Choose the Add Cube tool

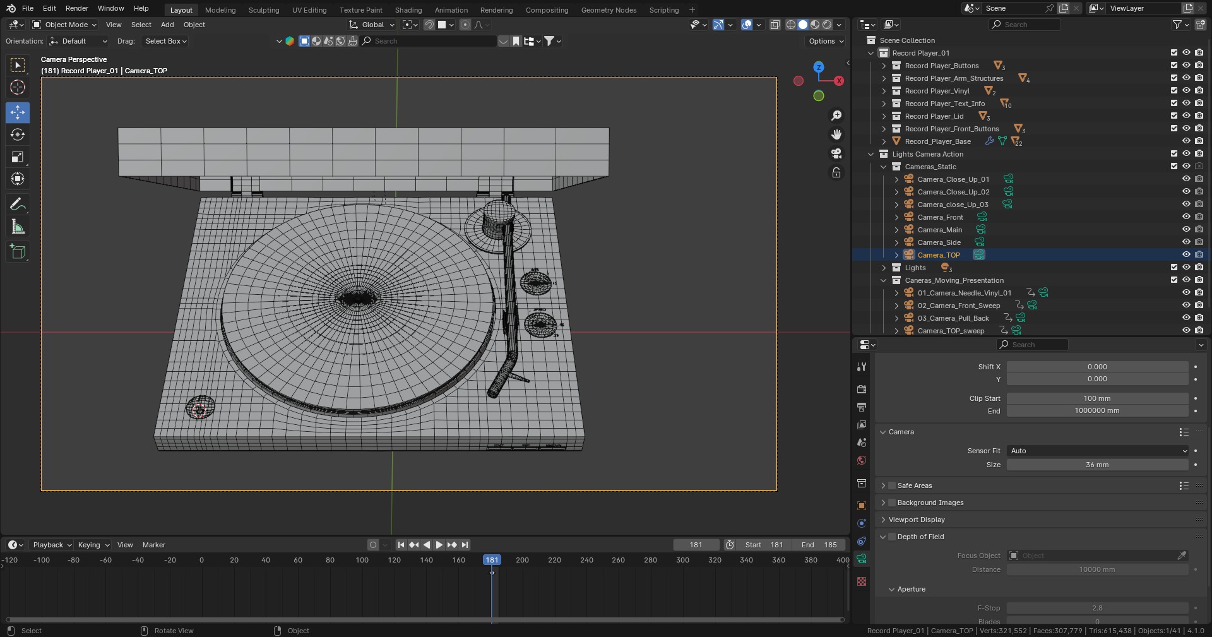pyautogui.click(x=18, y=251)
